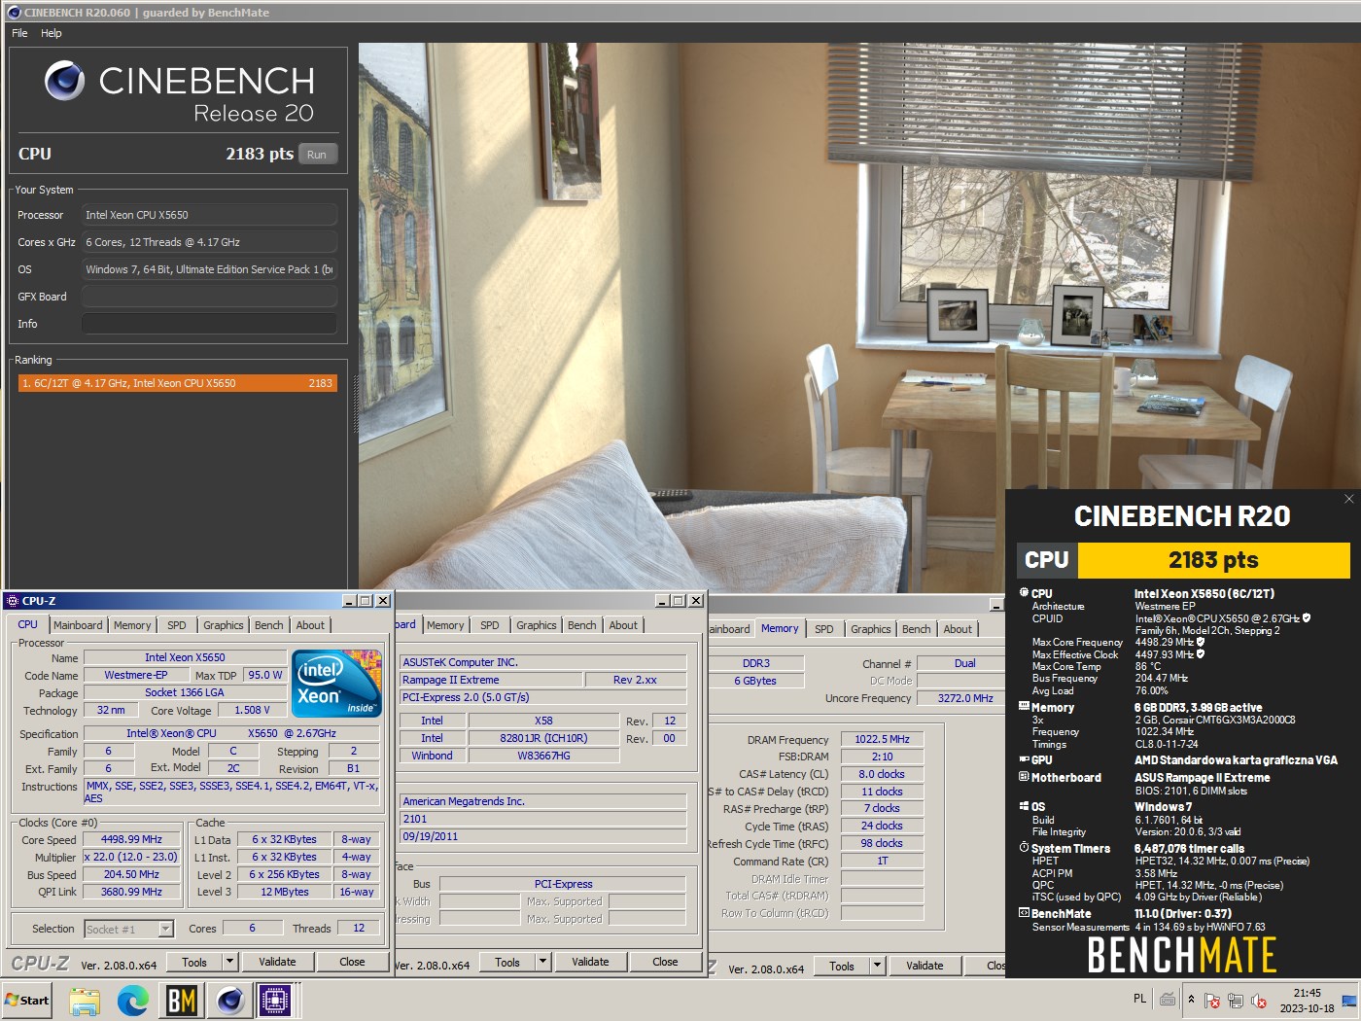Screen dimensions: 1361x1021
Task: Click the Motherboard icon in BenchMate panel
Action: click(1024, 777)
